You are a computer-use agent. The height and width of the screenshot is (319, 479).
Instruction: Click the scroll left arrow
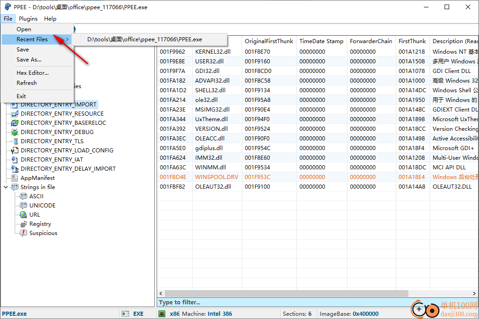pos(161,293)
